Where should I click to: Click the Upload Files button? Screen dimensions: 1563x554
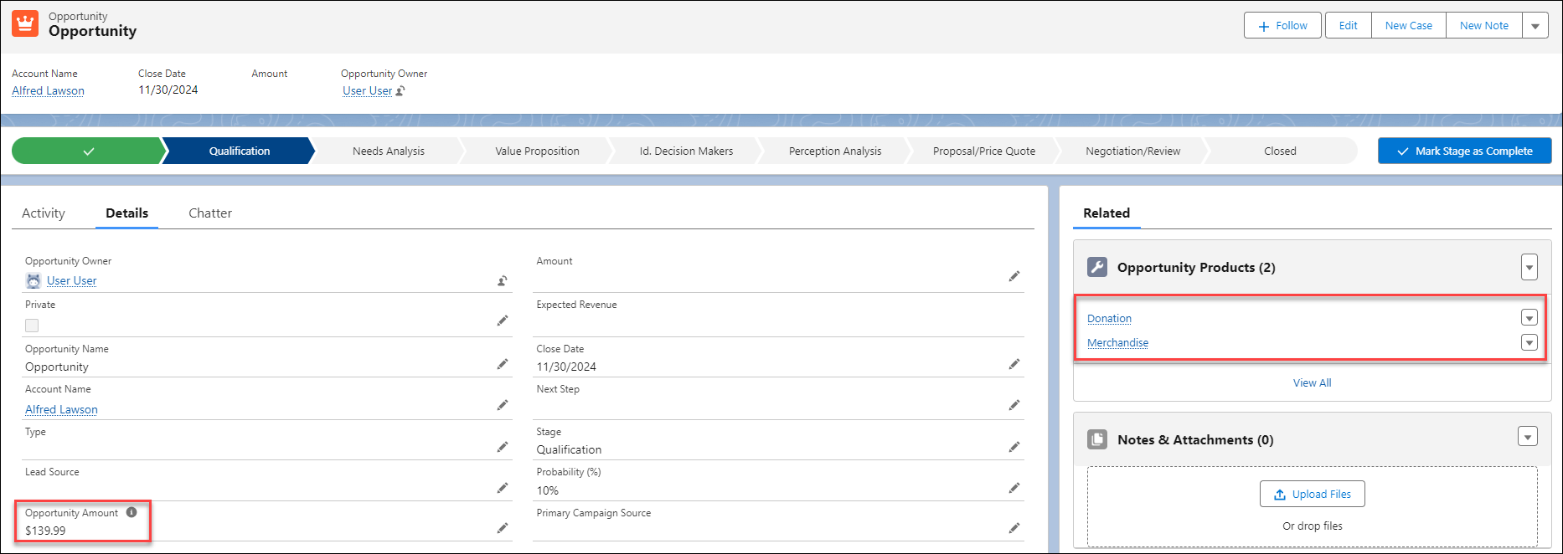(x=1312, y=495)
